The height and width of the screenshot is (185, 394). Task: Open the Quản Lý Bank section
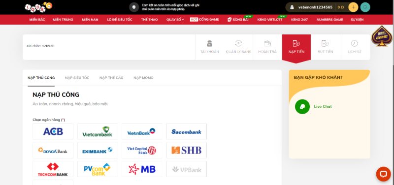(238, 47)
